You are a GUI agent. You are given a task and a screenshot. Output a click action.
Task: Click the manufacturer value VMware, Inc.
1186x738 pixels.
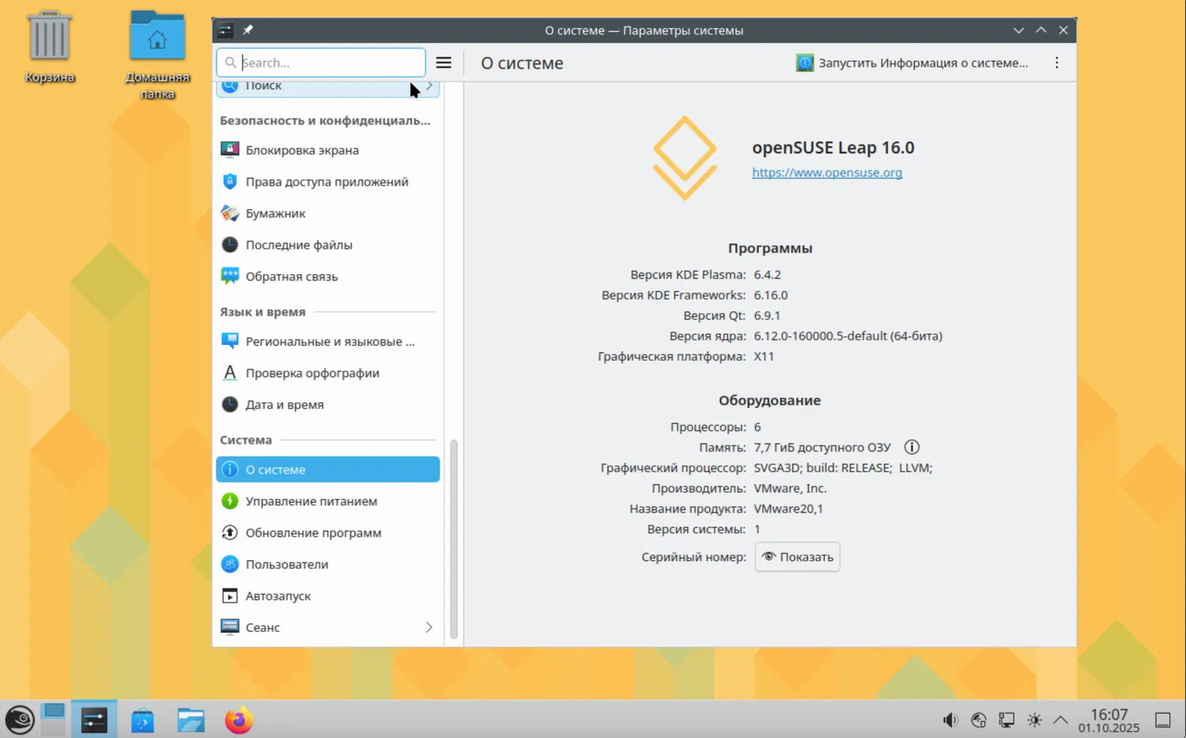[x=790, y=489]
